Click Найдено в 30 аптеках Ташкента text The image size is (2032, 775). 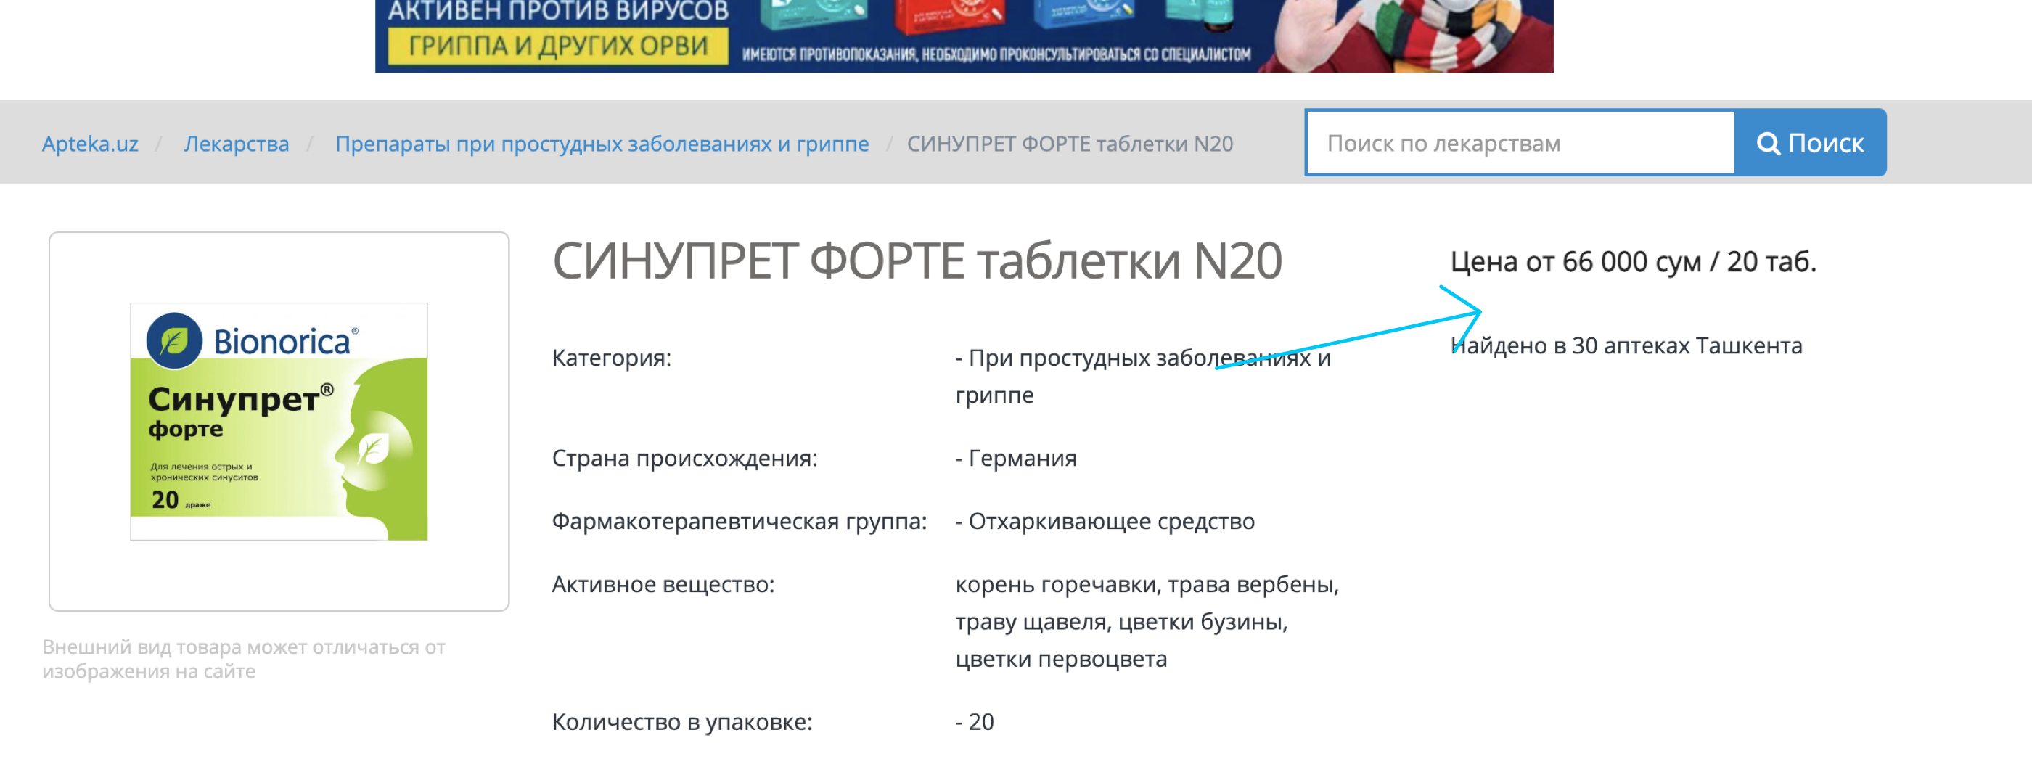click(1626, 345)
